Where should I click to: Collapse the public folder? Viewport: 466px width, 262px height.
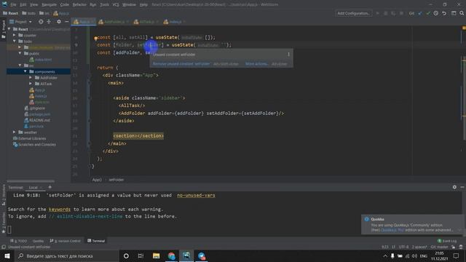click(20, 53)
